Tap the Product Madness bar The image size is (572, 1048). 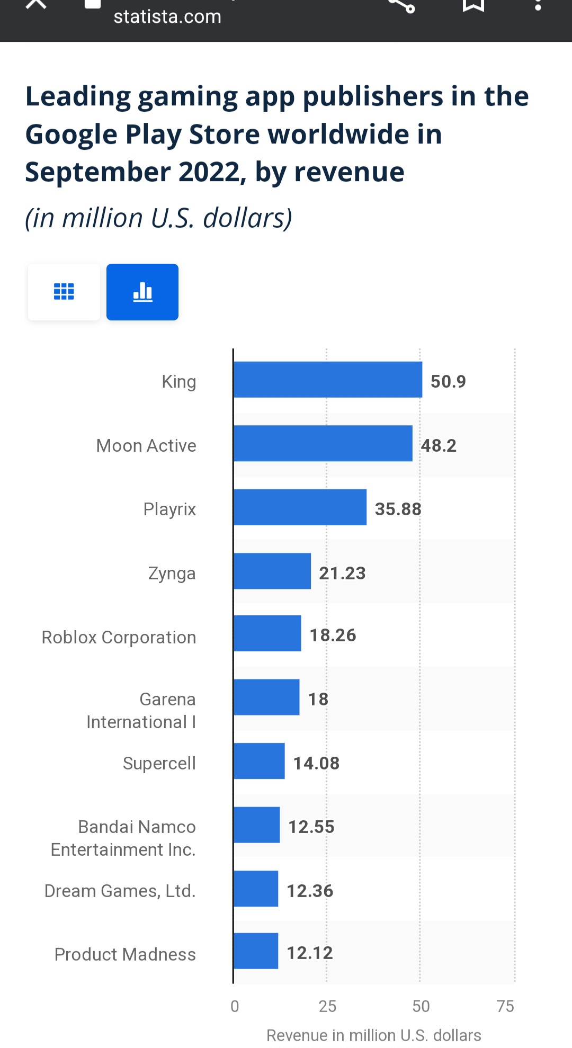(256, 951)
